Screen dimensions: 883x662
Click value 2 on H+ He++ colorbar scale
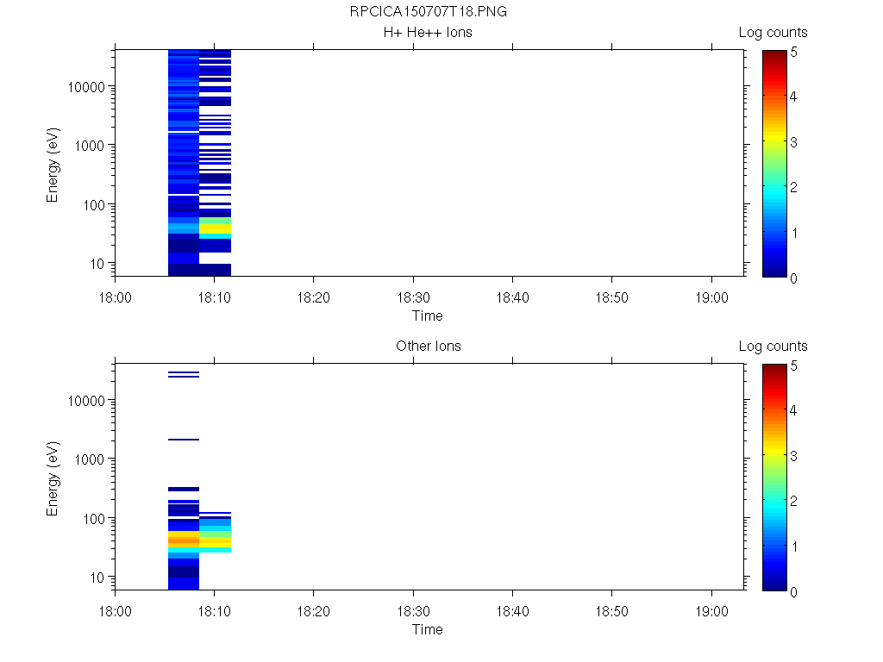tap(793, 187)
